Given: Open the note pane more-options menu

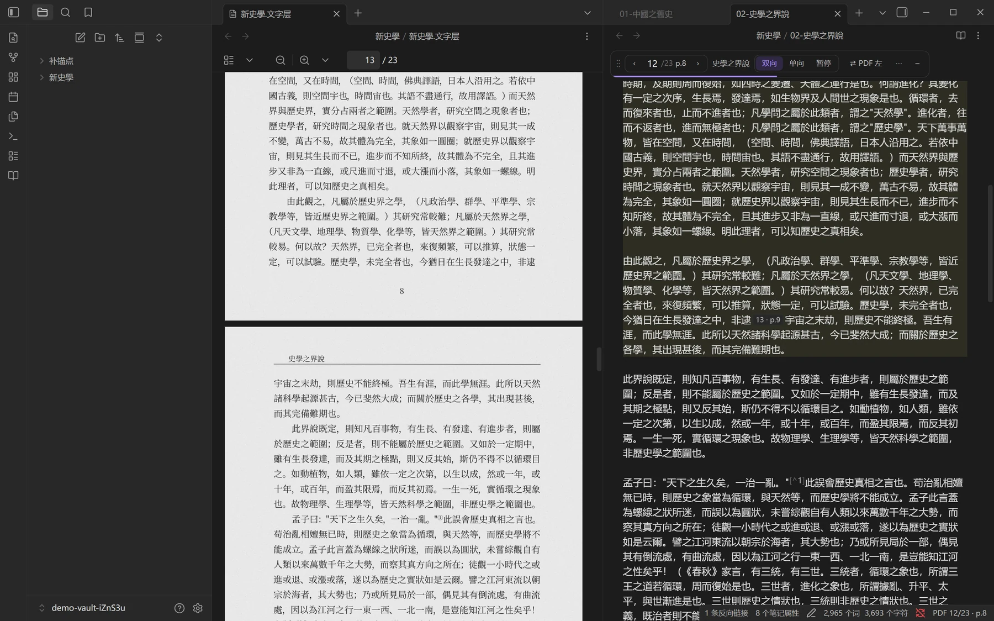Looking at the screenshot, I should pyautogui.click(x=978, y=35).
